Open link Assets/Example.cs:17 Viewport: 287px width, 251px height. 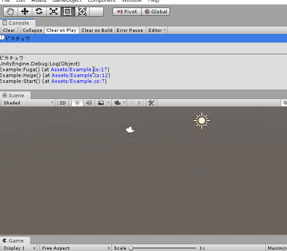tap(79, 69)
